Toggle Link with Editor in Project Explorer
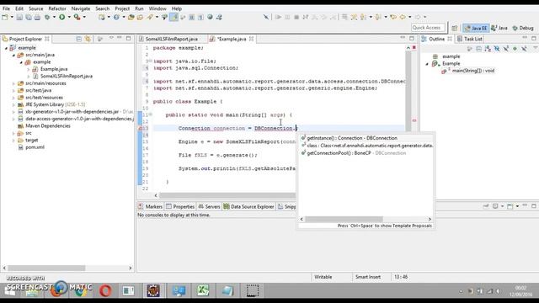 coord(88,39)
